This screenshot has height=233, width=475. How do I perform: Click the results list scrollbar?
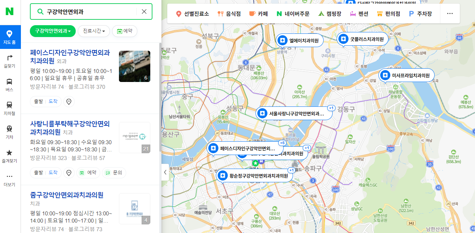(160, 97)
